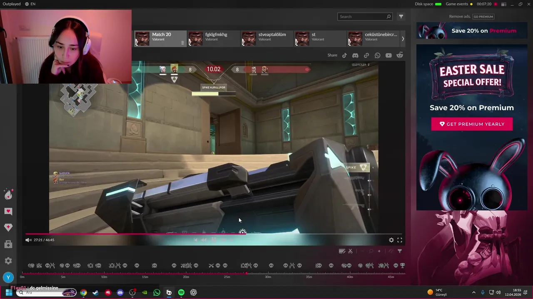The image size is (533, 299).
Task: Pause the video playback
Action: coord(214,240)
